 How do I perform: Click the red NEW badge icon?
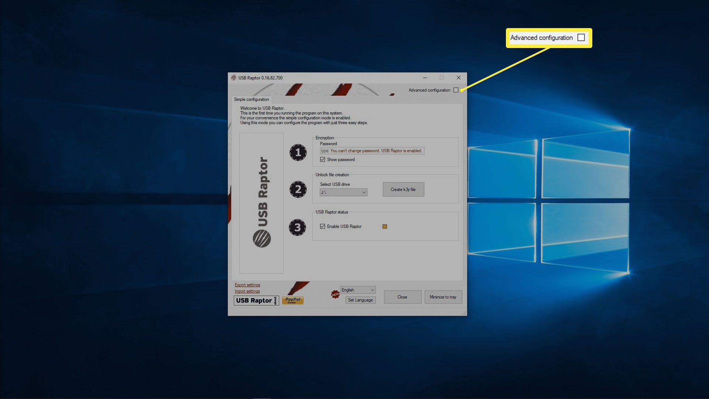pos(335,294)
